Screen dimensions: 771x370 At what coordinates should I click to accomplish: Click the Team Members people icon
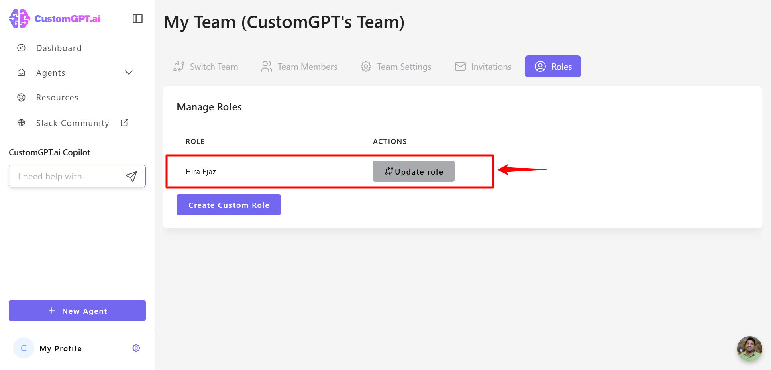pos(267,67)
